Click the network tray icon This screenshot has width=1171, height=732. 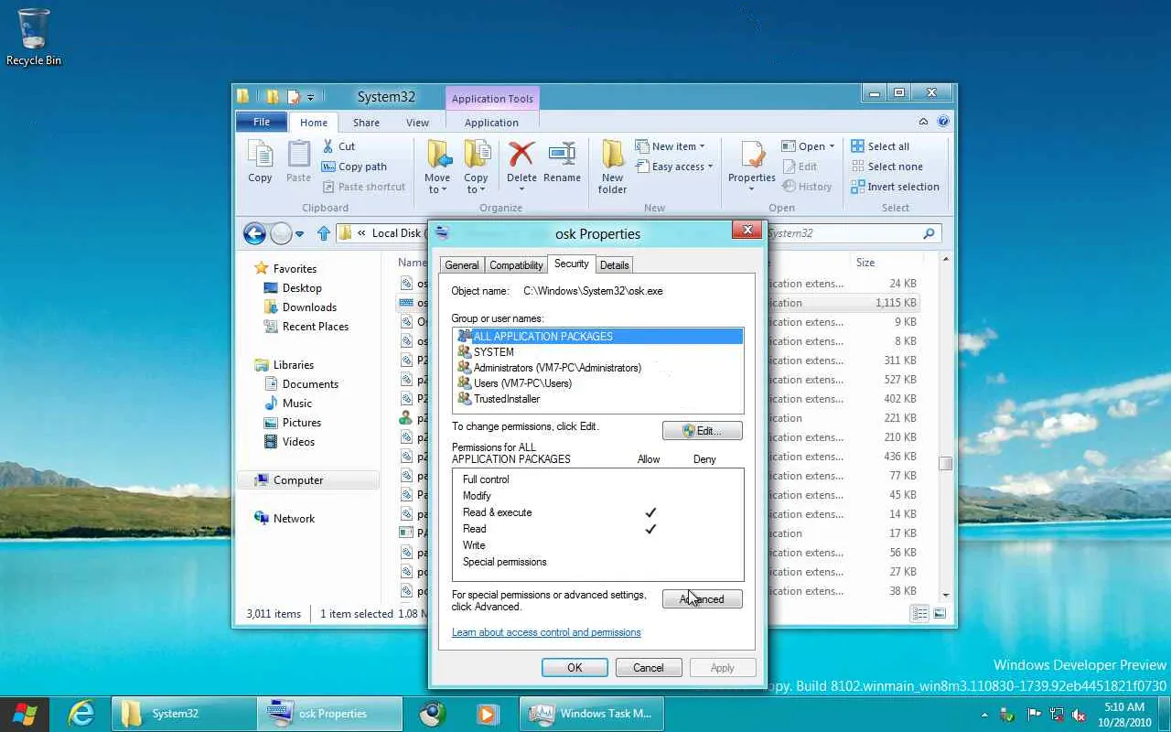tap(1057, 715)
